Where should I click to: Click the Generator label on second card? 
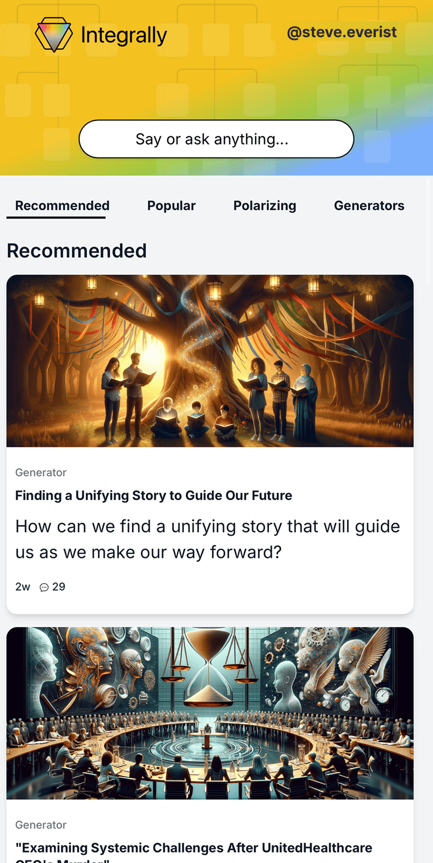[x=41, y=824]
